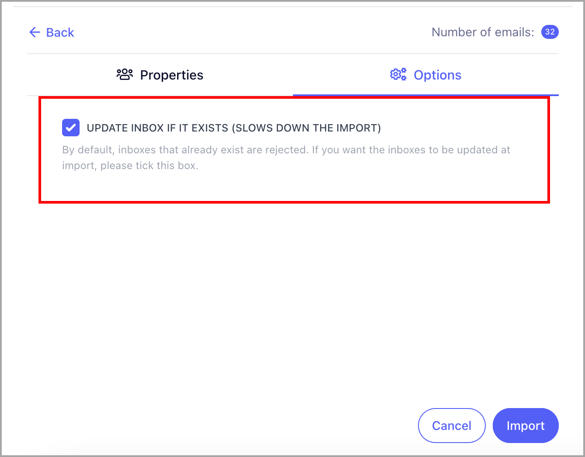This screenshot has width=585, height=457.
Task: Click the gears icon on Options tab
Action: click(398, 75)
